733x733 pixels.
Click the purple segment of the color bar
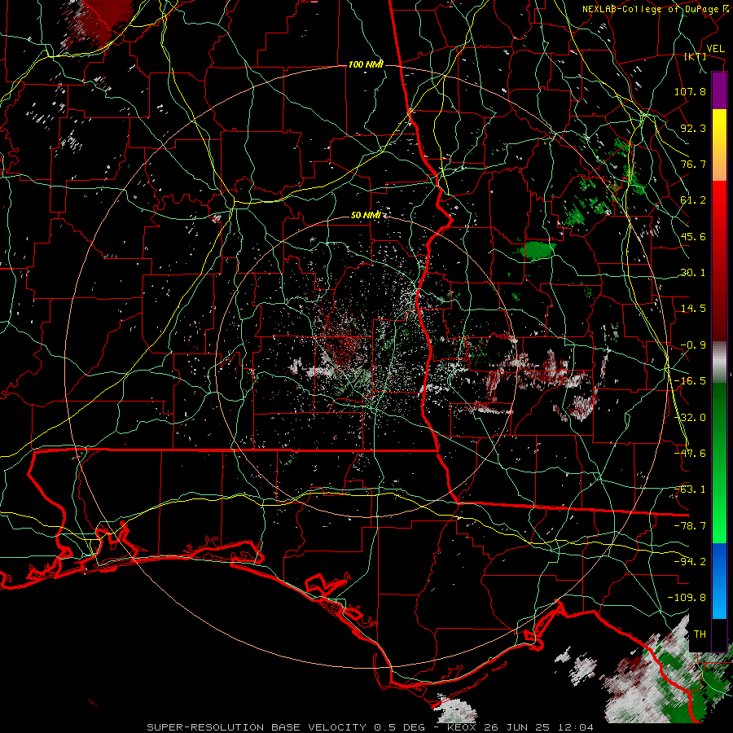[719, 90]
